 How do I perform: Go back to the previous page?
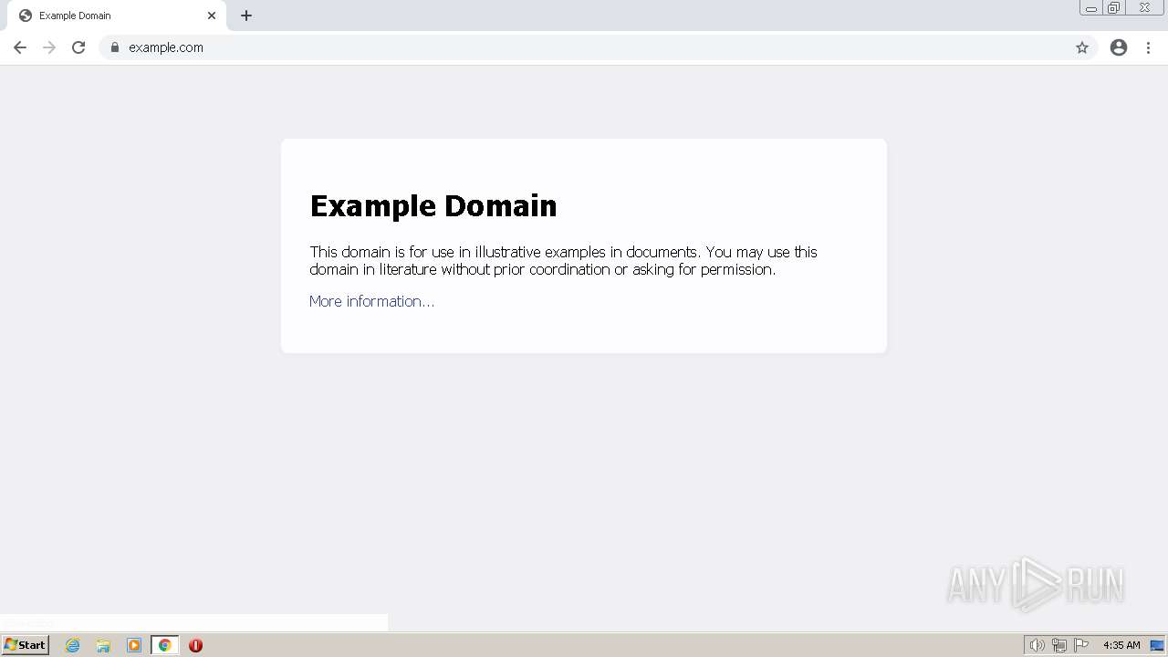(20, 47)
